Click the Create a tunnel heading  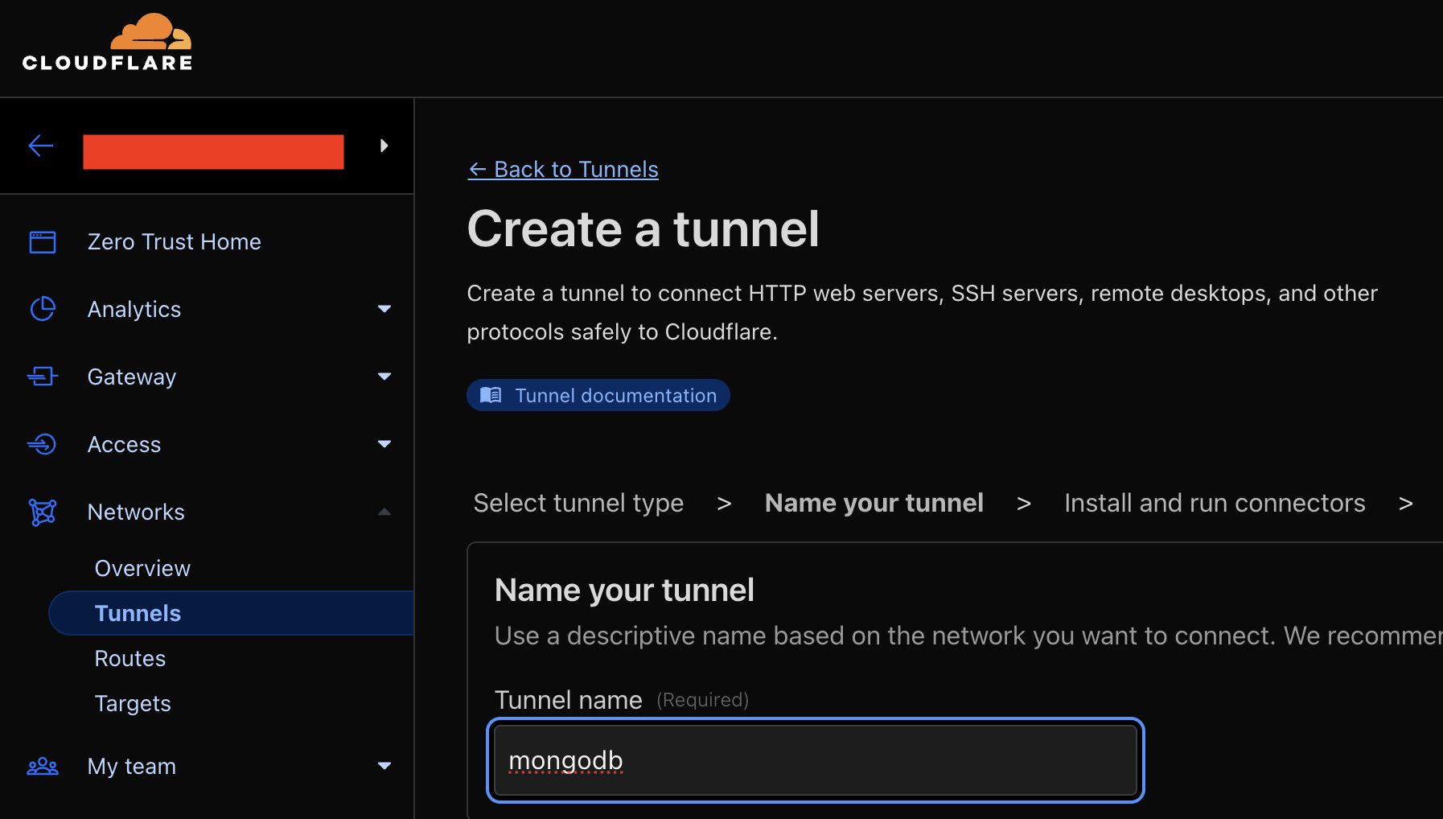[x=643, y=228]
